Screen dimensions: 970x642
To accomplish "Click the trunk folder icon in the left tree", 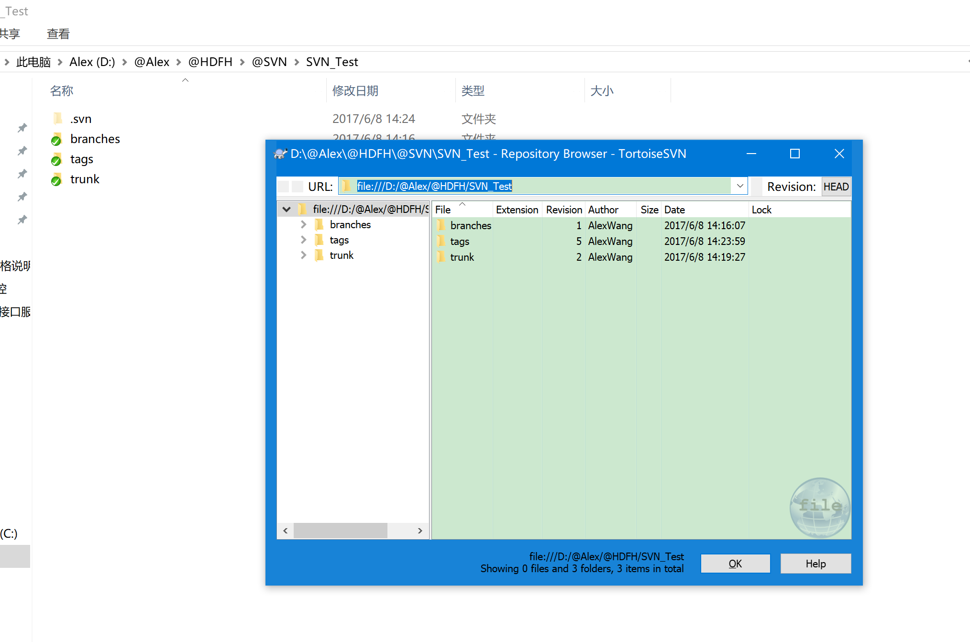I will click(x=319, y=255).
